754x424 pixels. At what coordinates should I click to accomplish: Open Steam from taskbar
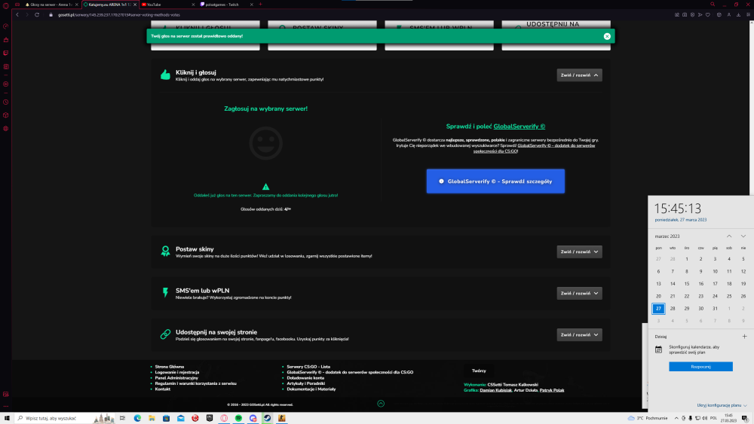tap(268, 418)
